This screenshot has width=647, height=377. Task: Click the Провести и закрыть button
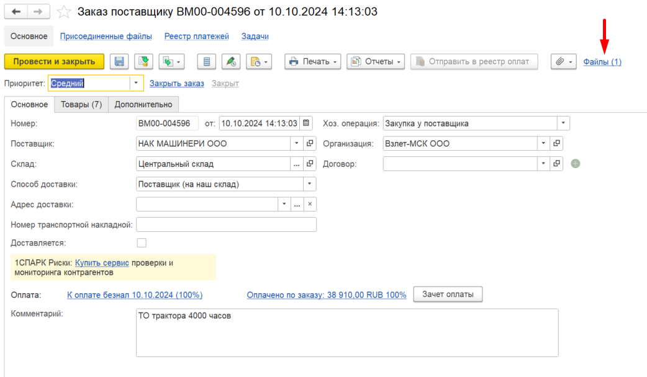54,61
